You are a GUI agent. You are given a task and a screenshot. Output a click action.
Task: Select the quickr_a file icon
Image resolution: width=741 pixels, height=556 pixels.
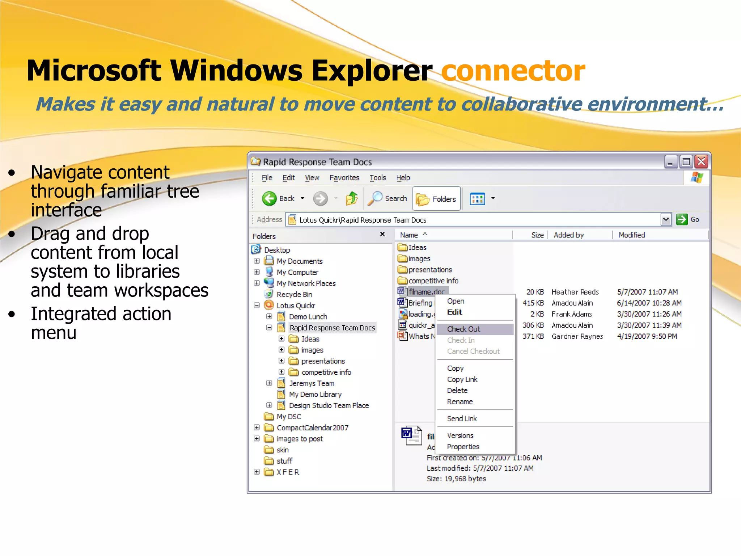click(x=402, y=325)
